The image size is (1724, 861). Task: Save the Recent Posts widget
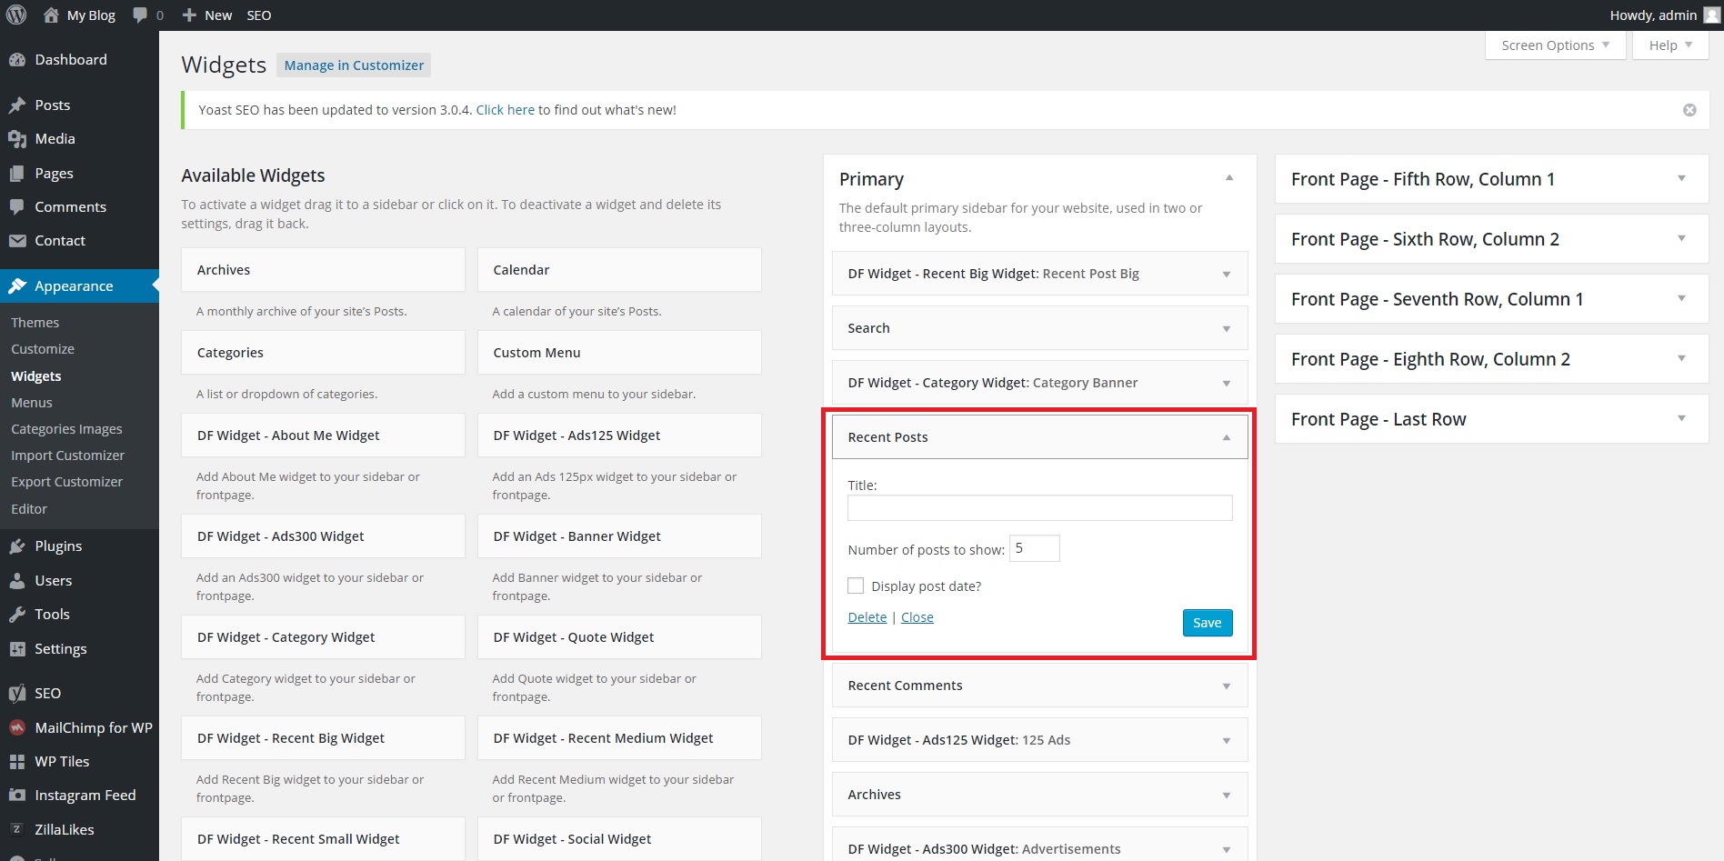[1207, 623]
